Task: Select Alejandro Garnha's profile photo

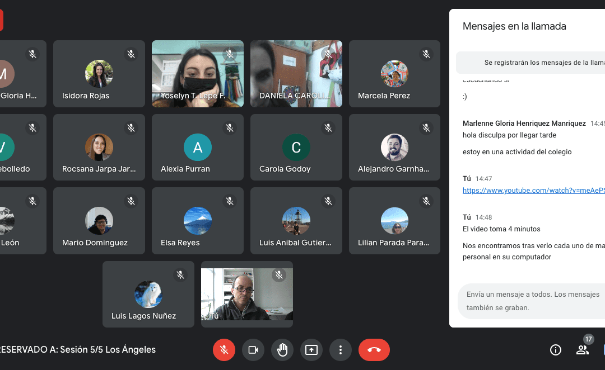Action: tap(394, 147)
